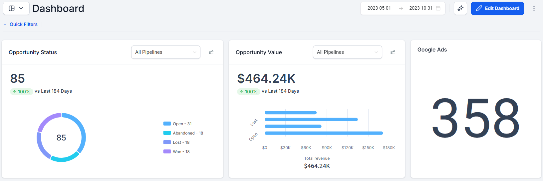Click the Total revenue label
Viewport: 543px width, 181px height.
pyautogui.click(x=317, y=158)
